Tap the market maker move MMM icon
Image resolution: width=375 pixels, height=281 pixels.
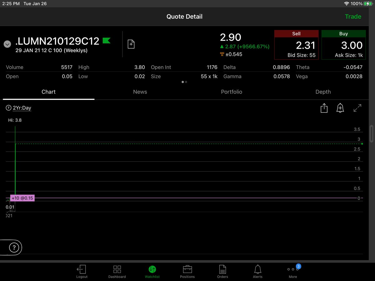click(x=222, y=54)
